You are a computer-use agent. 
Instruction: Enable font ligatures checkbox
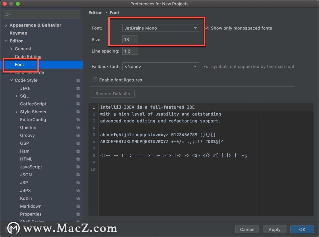click(95, 80)
